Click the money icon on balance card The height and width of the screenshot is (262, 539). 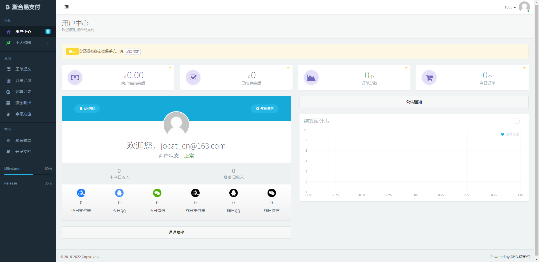click(75, 78)
